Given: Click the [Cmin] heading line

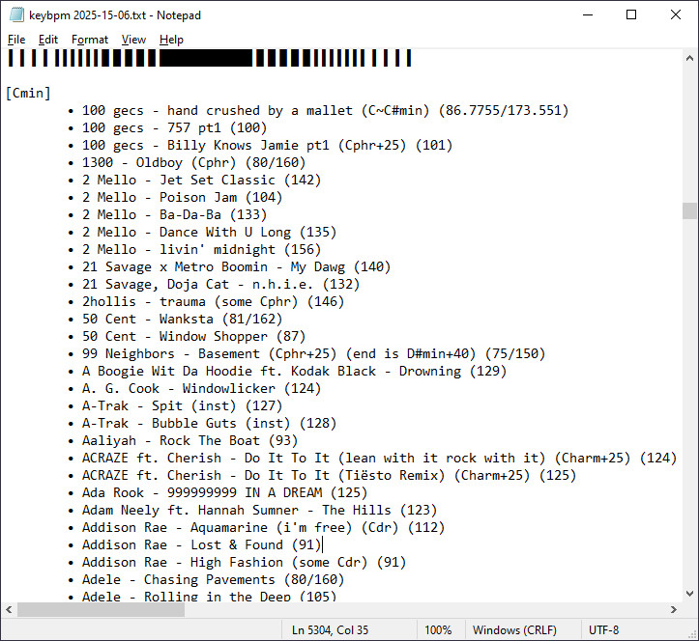Looking at the screenshot, I should (28, 93).
